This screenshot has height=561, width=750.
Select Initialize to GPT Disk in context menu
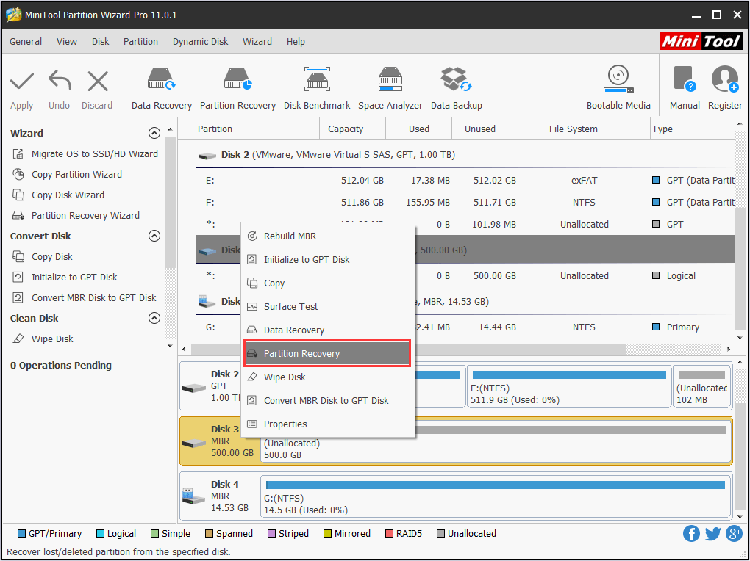(328, 259)
